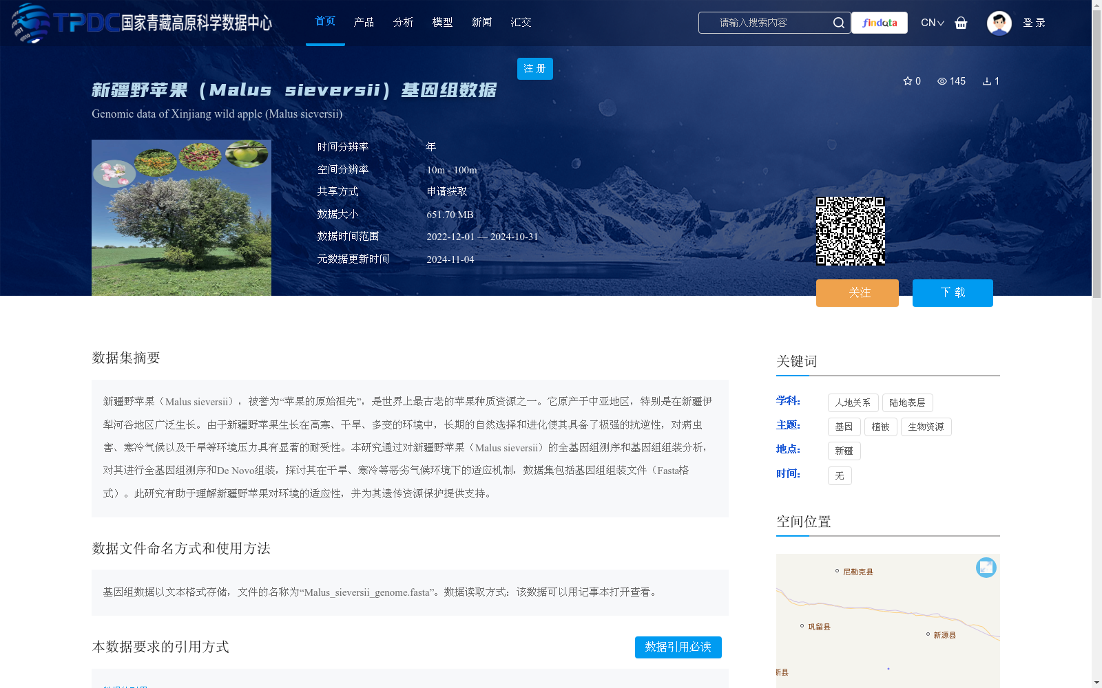1102x688 pixels.
Task: Click the QR code image
Action: click(851, 231)
